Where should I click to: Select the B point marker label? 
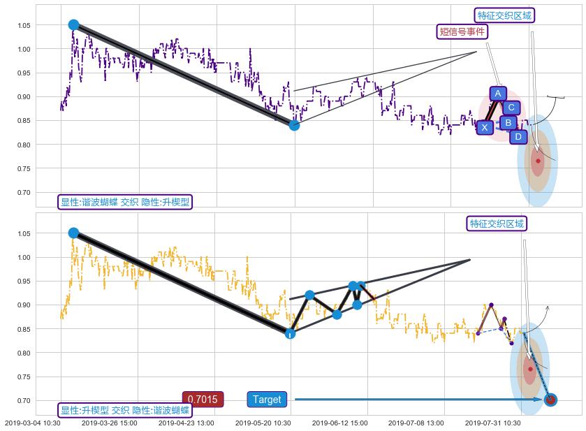[508, 122]
